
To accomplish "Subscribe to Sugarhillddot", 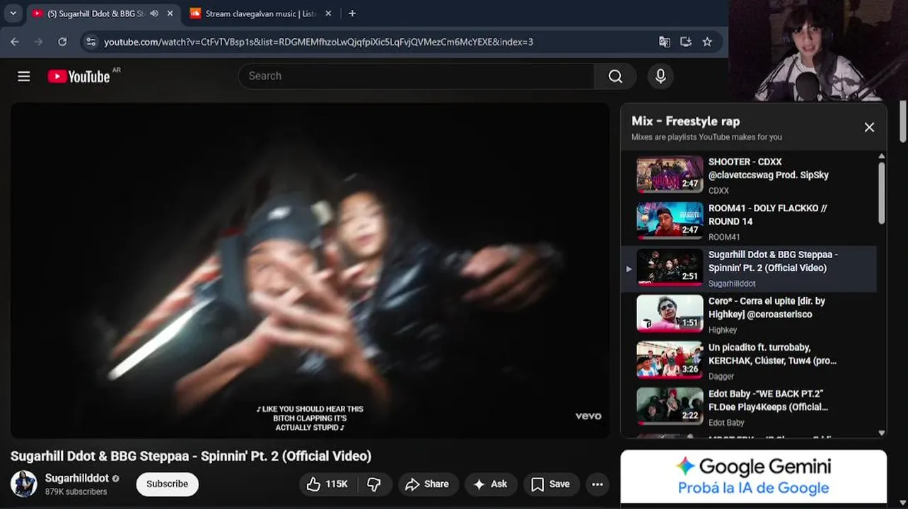I will [x=167, y=484].
